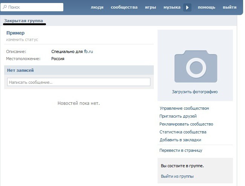Open the игры menu item
245x186 pixels.
click(x=150, y=7)
